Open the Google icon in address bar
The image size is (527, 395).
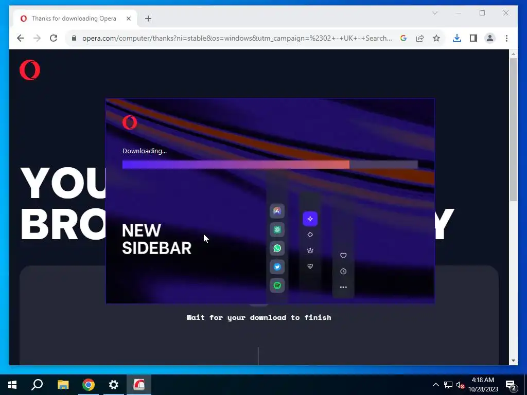(x=403, y=38)
